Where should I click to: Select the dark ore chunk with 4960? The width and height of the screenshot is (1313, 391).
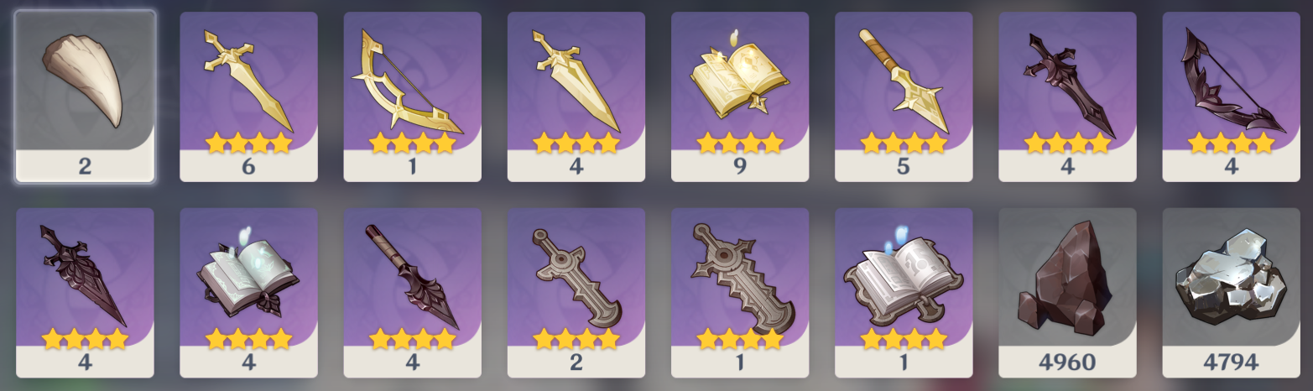(1067, 293)
